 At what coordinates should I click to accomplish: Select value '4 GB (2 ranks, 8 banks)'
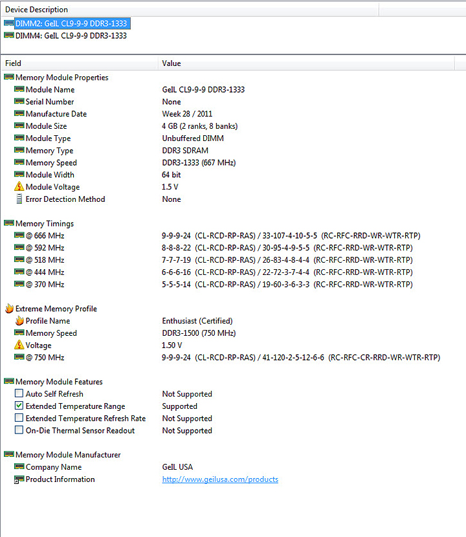(x=200, y=126)
